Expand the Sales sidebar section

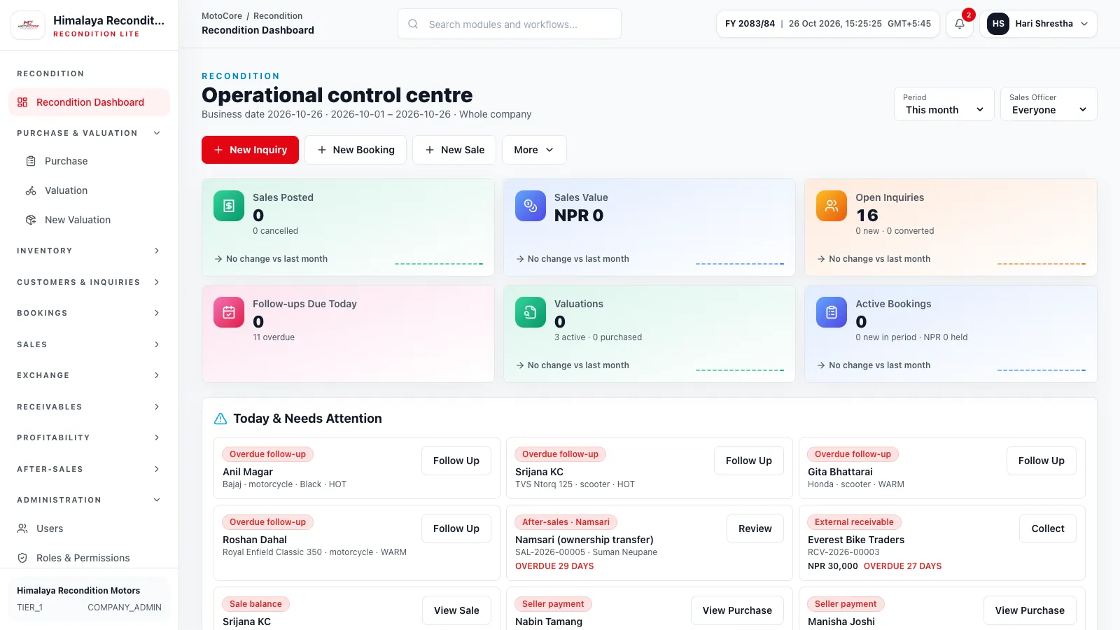pyautogui.click(x=89, y=344)
